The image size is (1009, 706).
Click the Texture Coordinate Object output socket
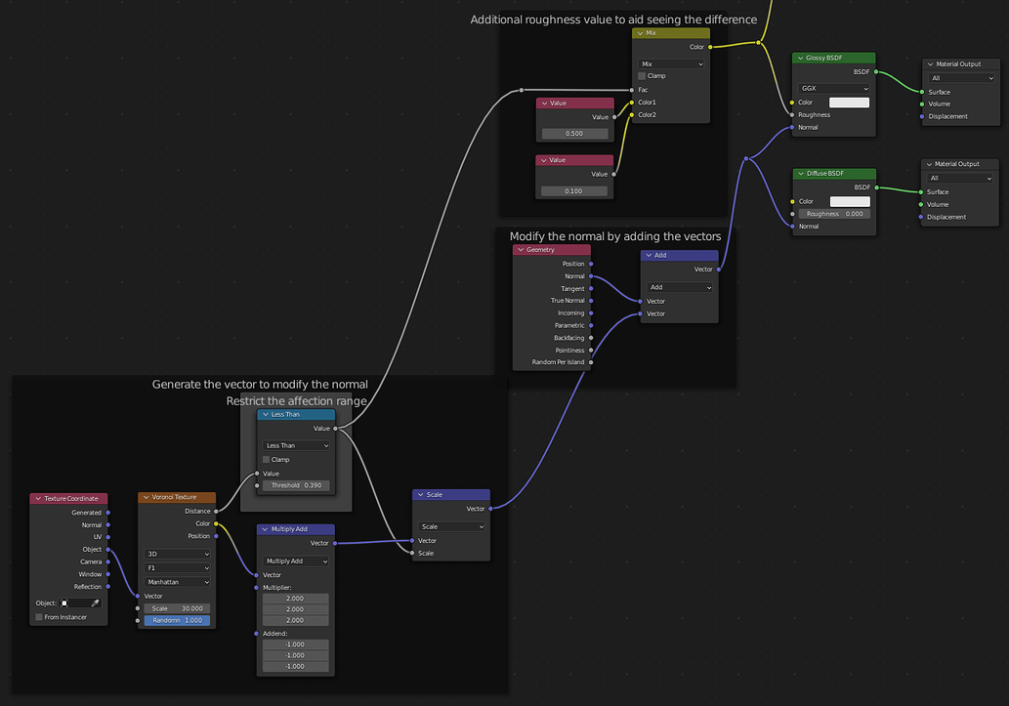coord(108,550)
